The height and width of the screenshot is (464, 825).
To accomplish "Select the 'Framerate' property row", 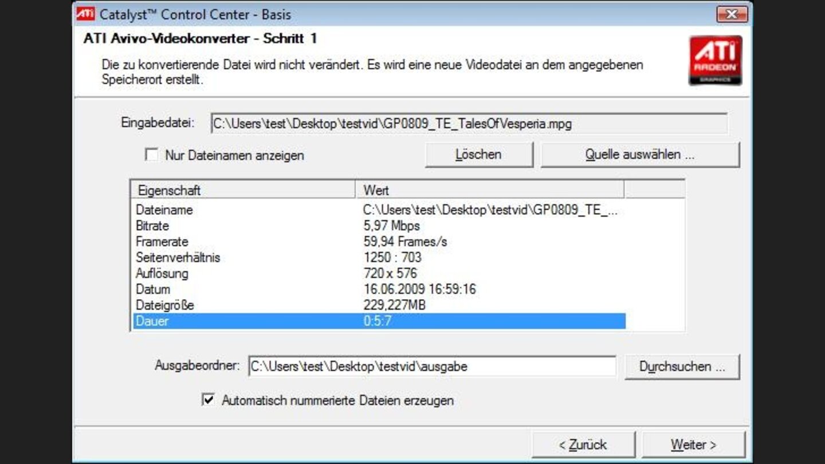I will tap(379, 242).
